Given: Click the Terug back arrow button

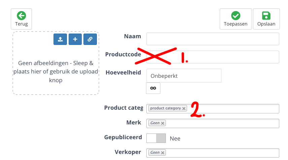Looking at the screenshot, I should coord(22,19).
